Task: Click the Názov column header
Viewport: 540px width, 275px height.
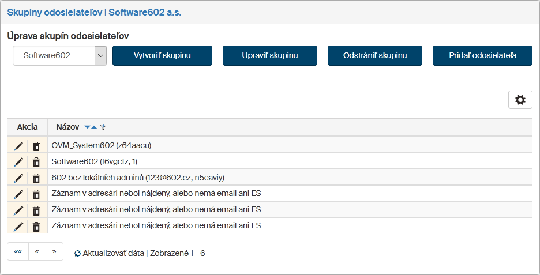Action: (67, 127)
